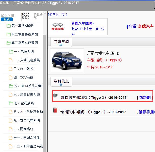Expand 第二章主要线束图 folder icon
This screenshot has width=155, height=152.
(9, 34)
